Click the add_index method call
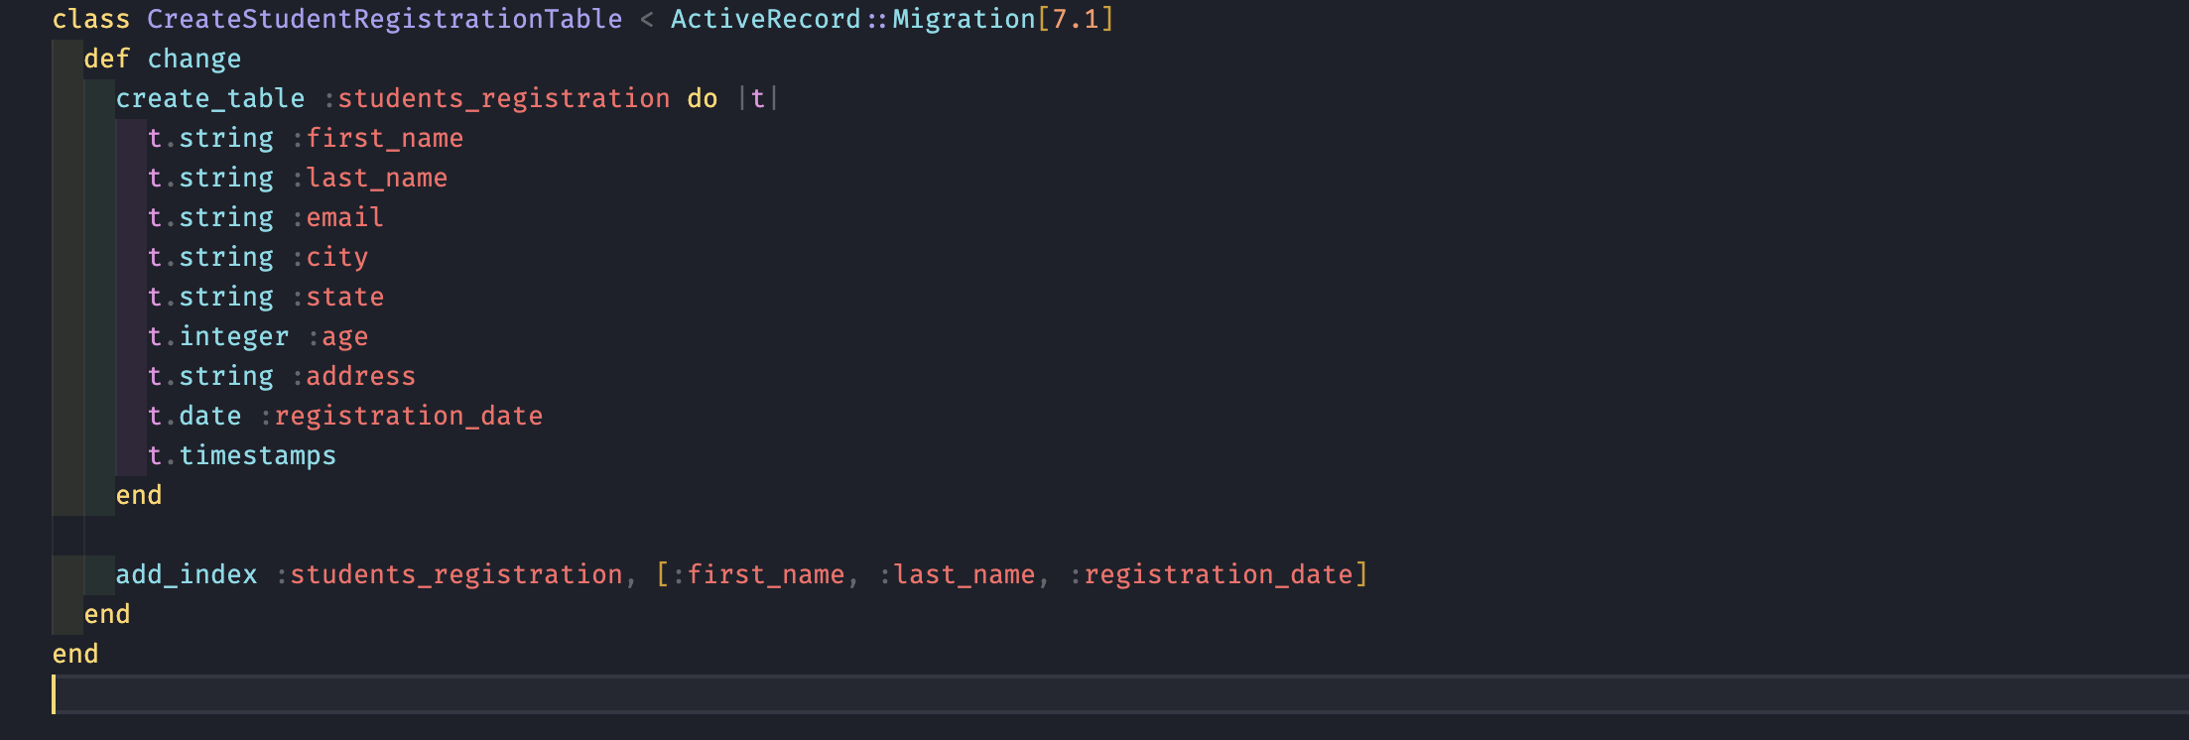The image size is (2189, 740). point(186,574)
